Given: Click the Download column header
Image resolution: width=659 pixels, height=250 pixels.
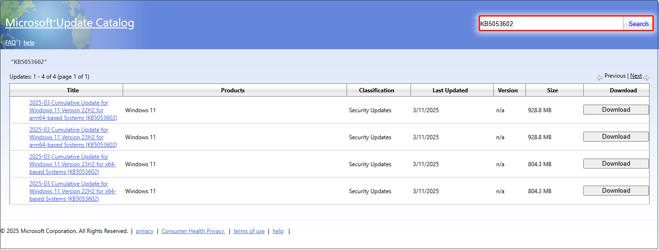Looking at the screenshot, I should (616, 90).
